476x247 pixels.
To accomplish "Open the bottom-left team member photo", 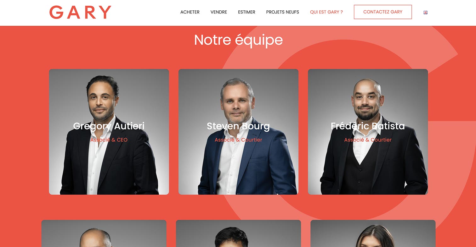I will (x=104, y=233).
